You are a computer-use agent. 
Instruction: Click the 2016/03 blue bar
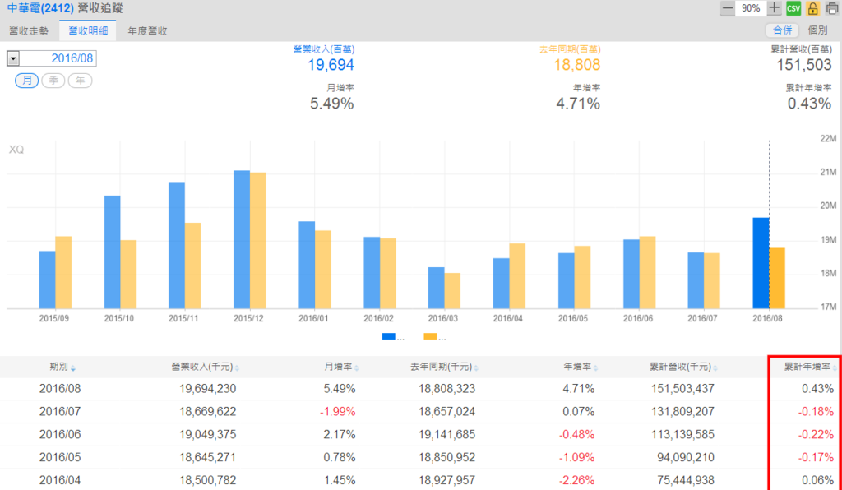pyautogui.click(x=436, y=288)
